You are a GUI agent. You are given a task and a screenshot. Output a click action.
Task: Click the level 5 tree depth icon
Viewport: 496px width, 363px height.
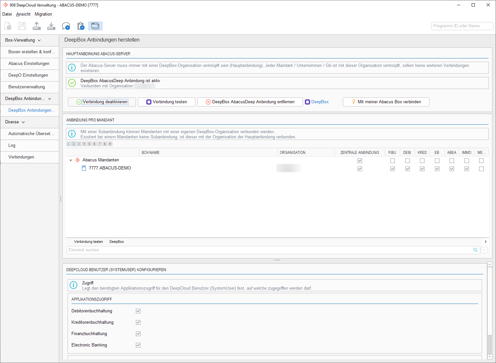click(x=89, y=144)
